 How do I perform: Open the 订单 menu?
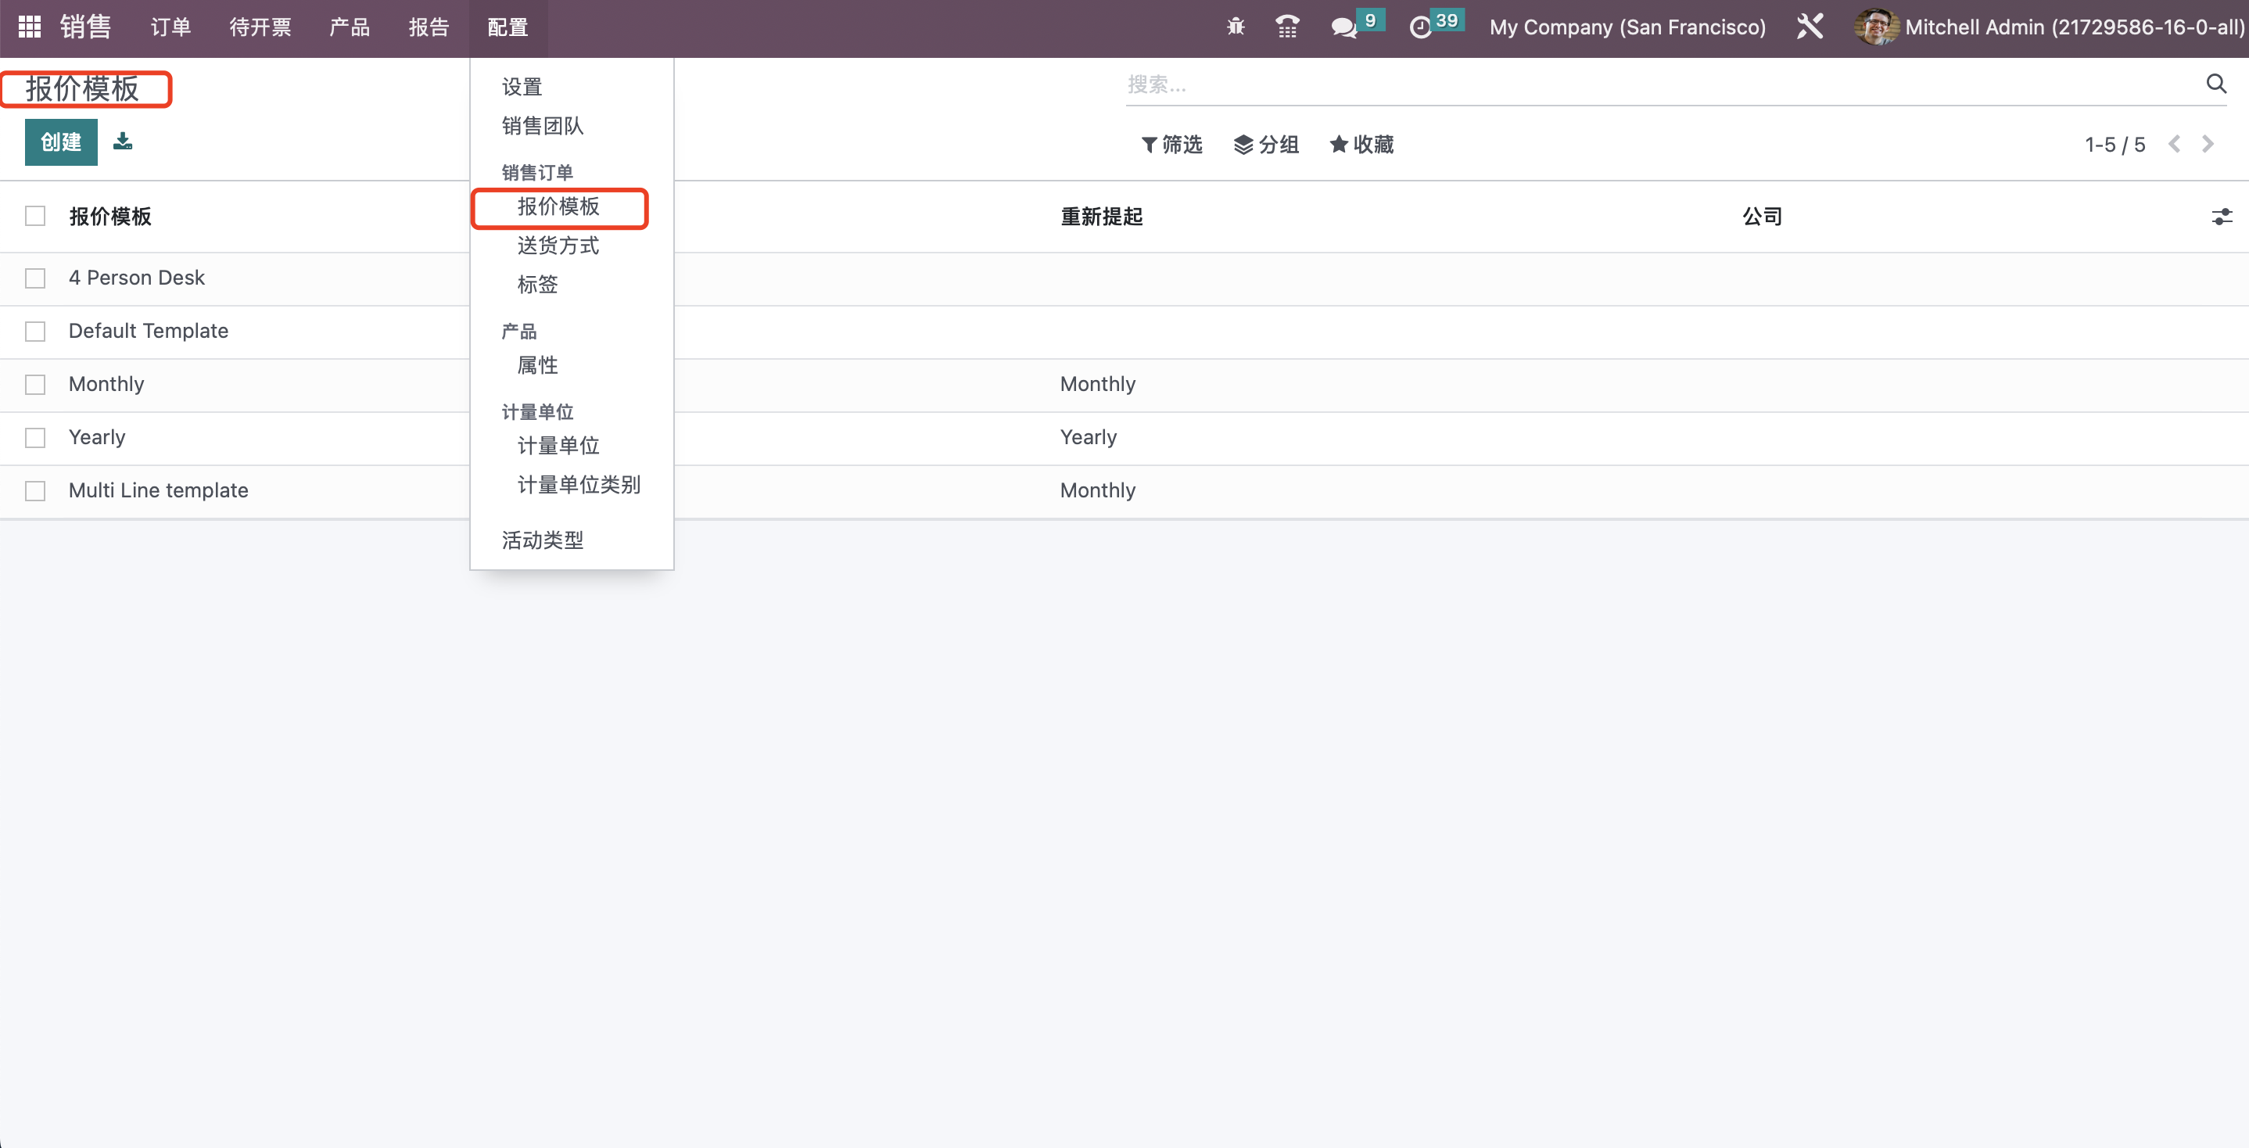(x=171, y=27)
